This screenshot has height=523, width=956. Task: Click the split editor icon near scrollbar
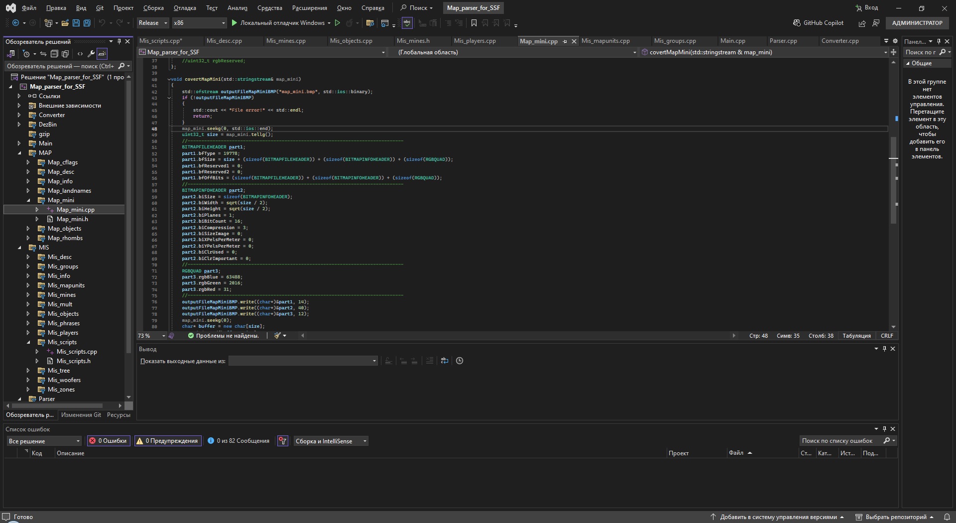tap(893, 52)
